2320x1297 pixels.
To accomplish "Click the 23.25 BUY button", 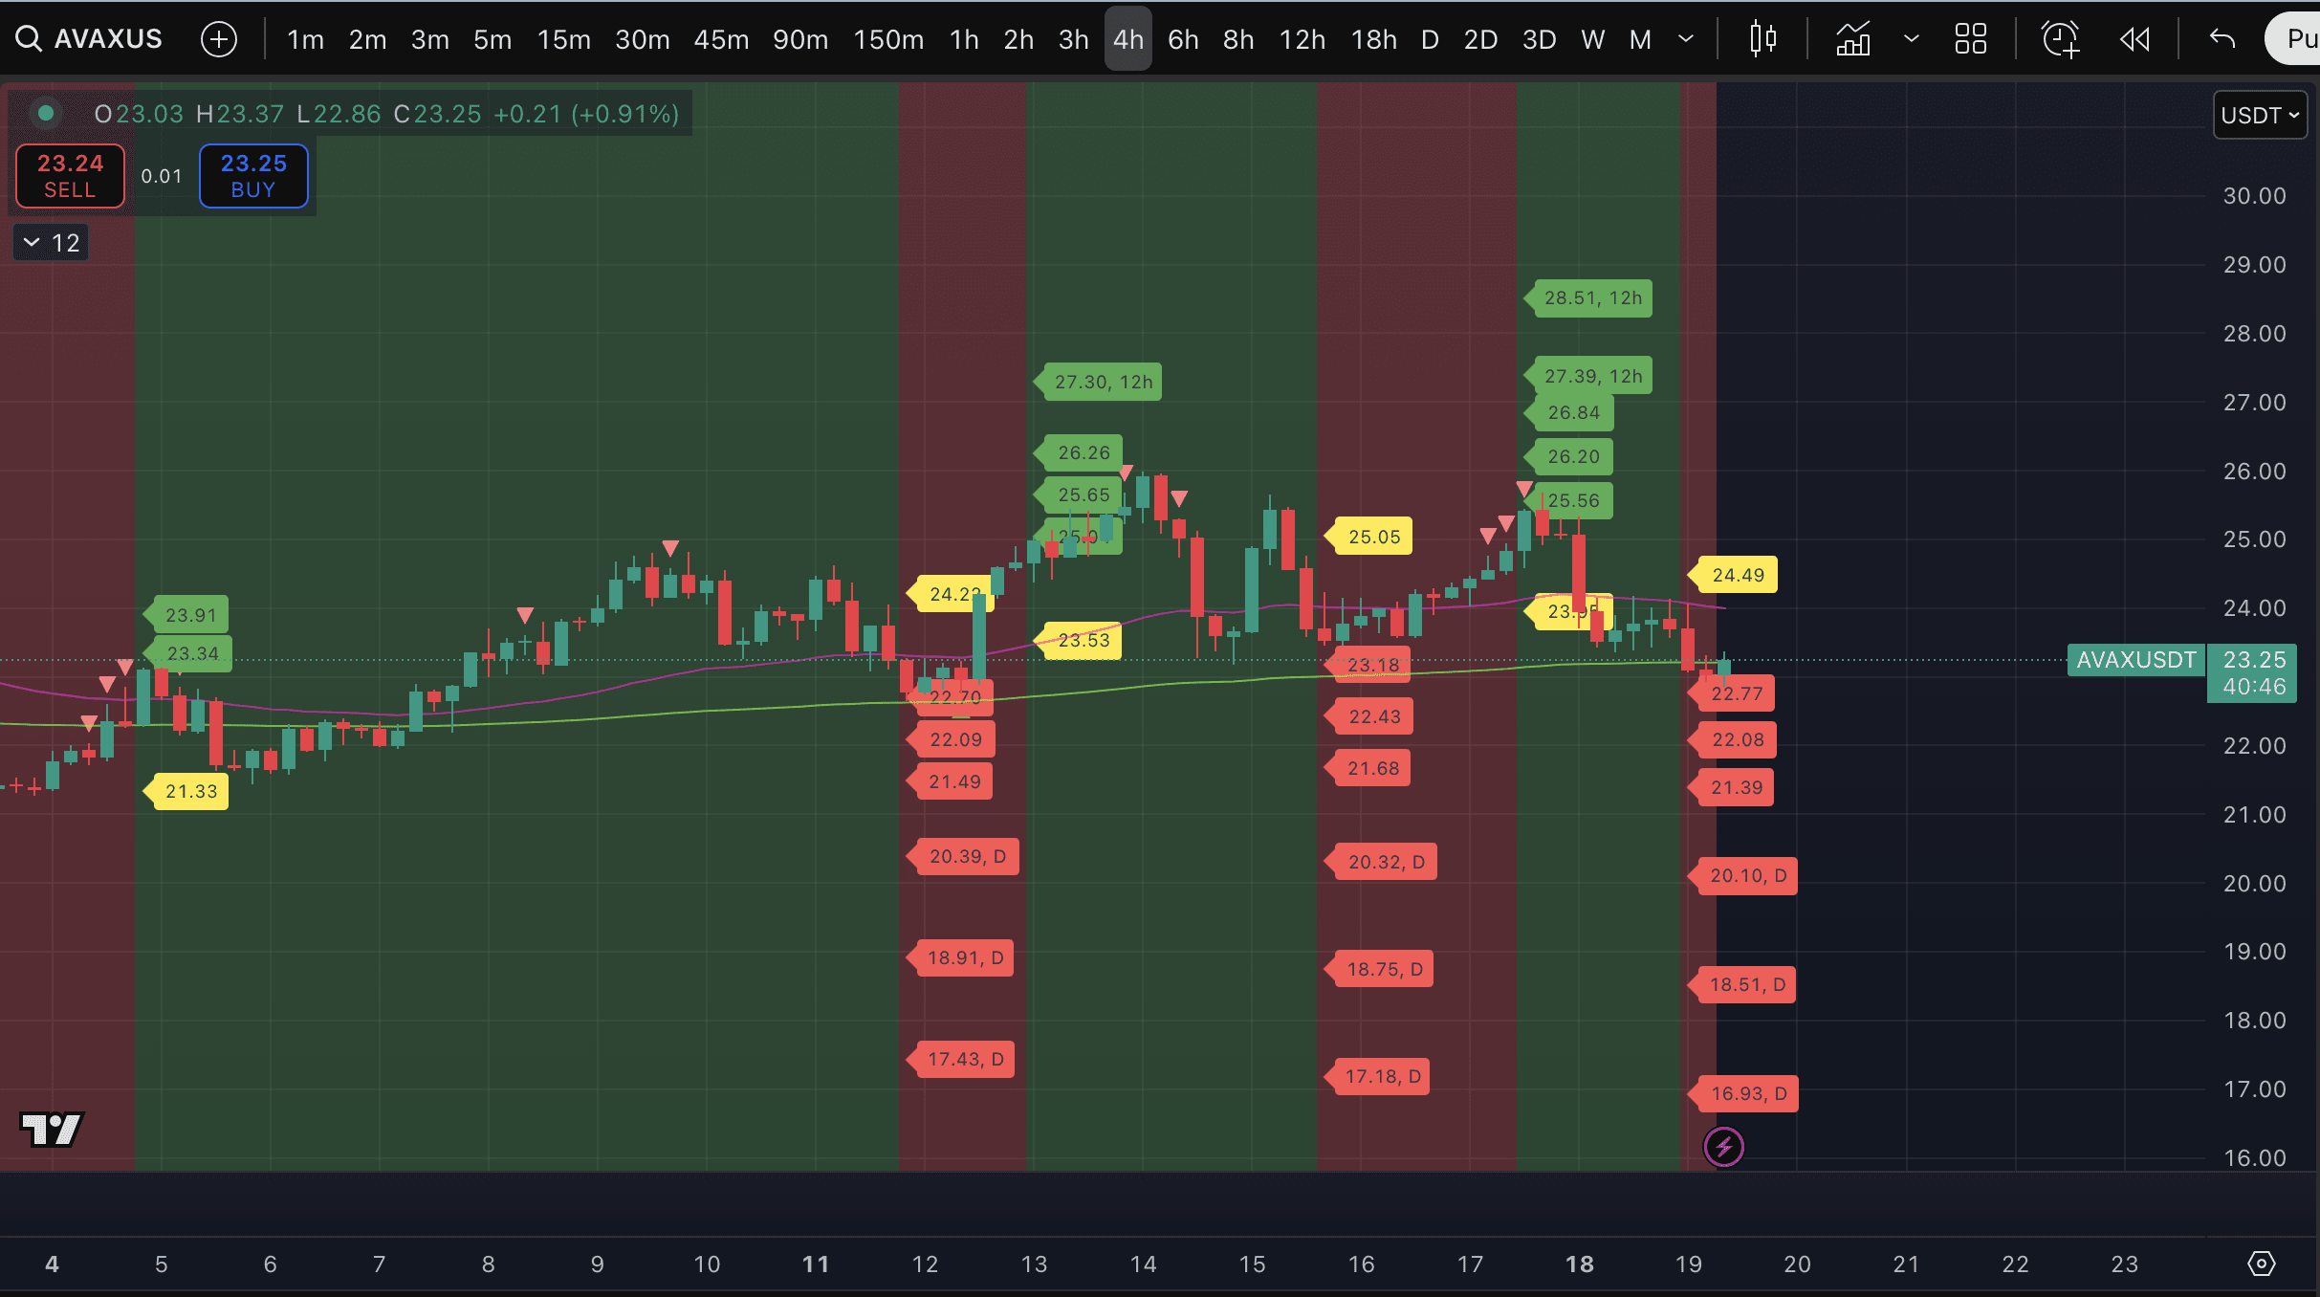I will click(x=253, y=176).
